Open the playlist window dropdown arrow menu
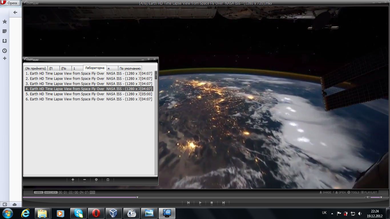The image size is (390, 219). [x=148, y=59]
